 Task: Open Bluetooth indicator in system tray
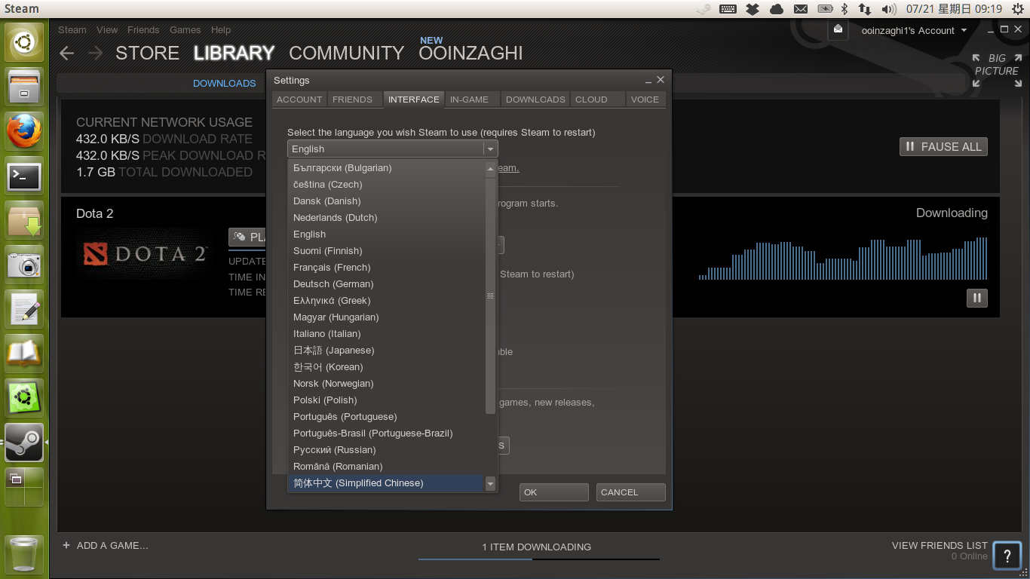[845, 9]
